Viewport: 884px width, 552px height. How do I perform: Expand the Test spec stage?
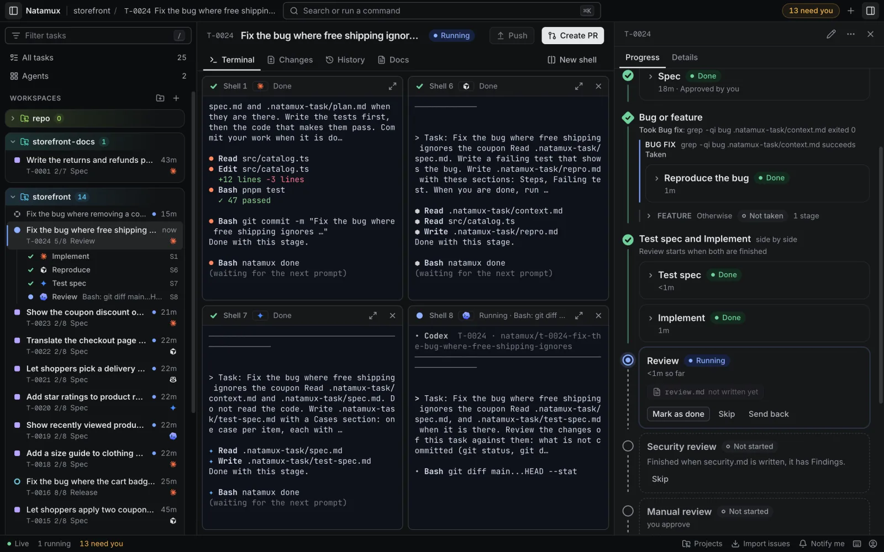pyautogui.click(x=651, y=275)
